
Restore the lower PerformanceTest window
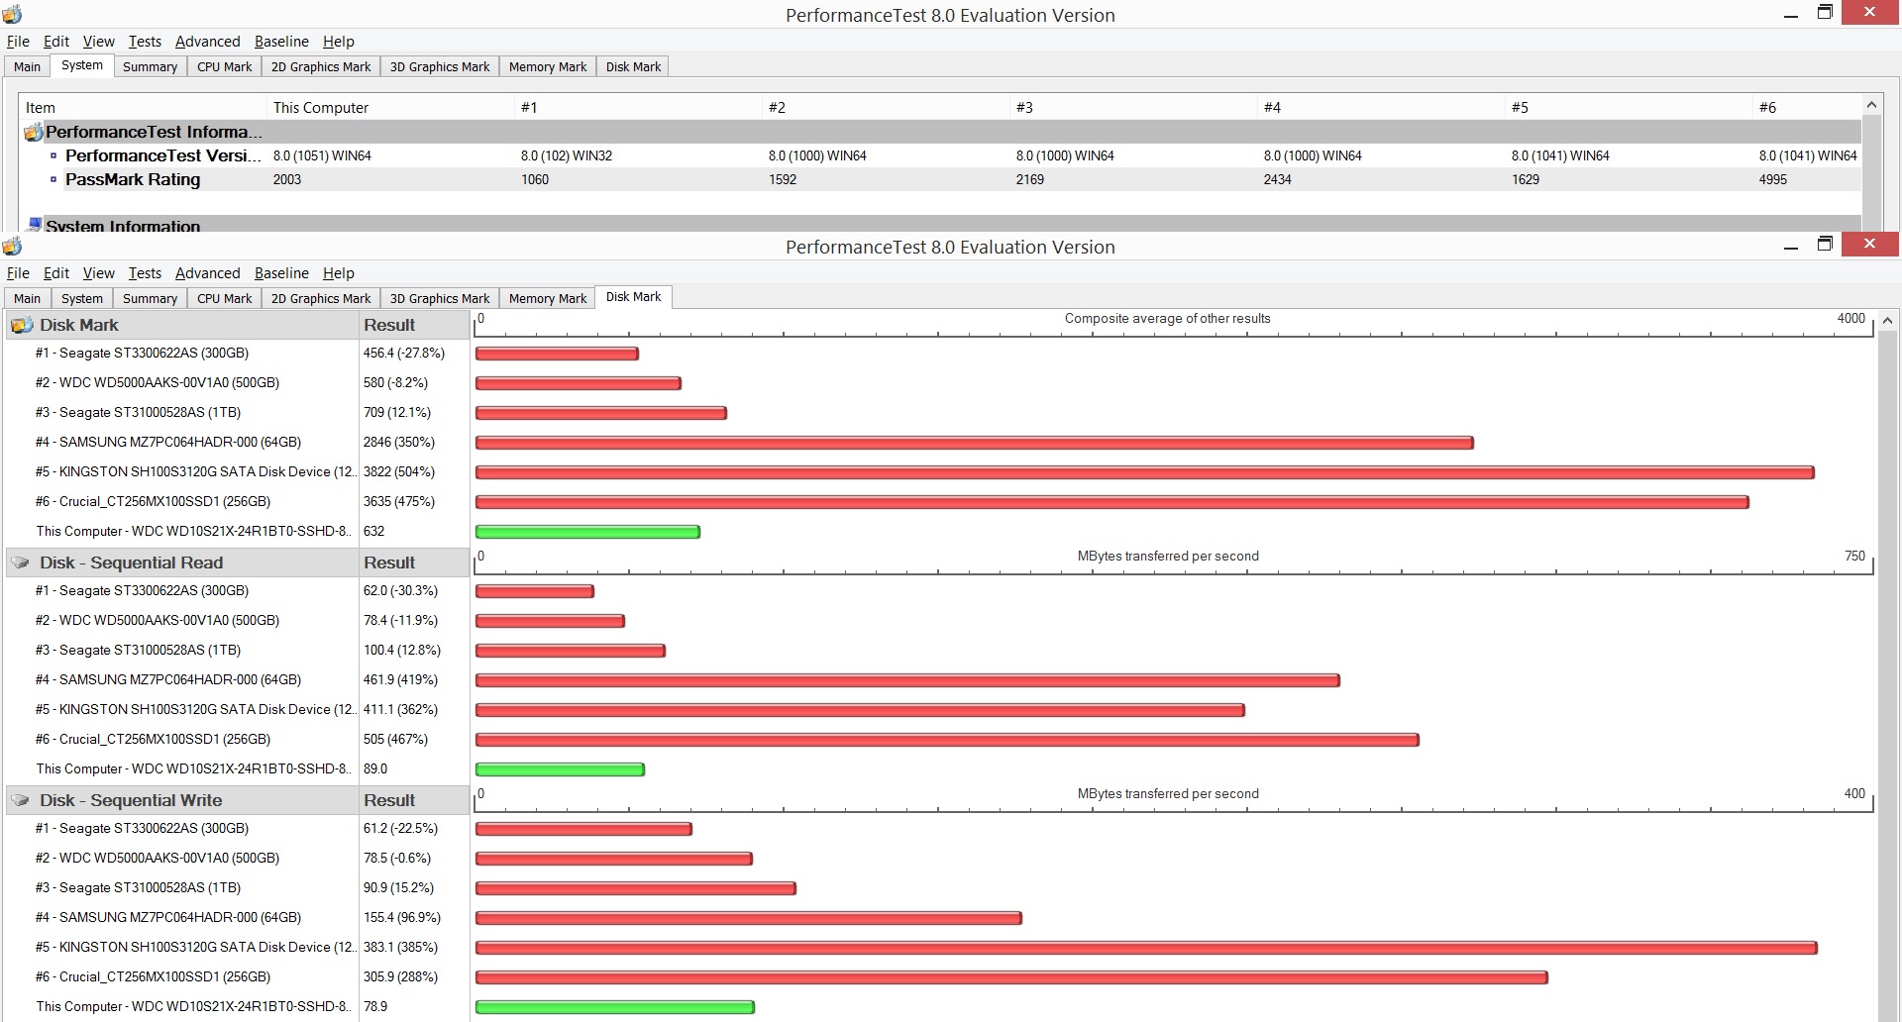pyautogui.click(x=1825, y=245)
